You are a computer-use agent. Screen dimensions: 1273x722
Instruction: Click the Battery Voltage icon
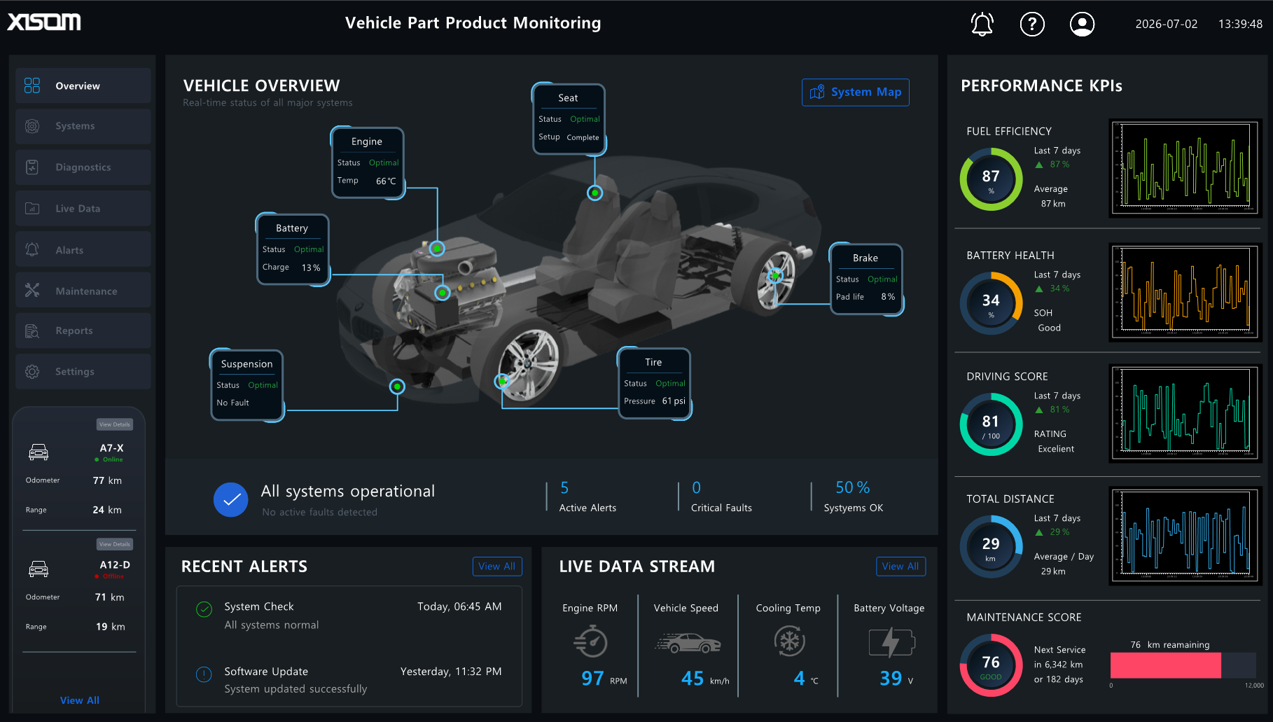[x=891, y=642]
